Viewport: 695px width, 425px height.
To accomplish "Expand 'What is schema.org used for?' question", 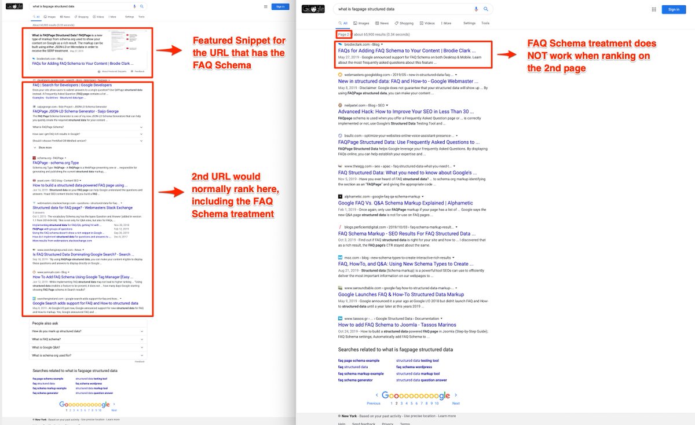I will (x=88, y=356).
